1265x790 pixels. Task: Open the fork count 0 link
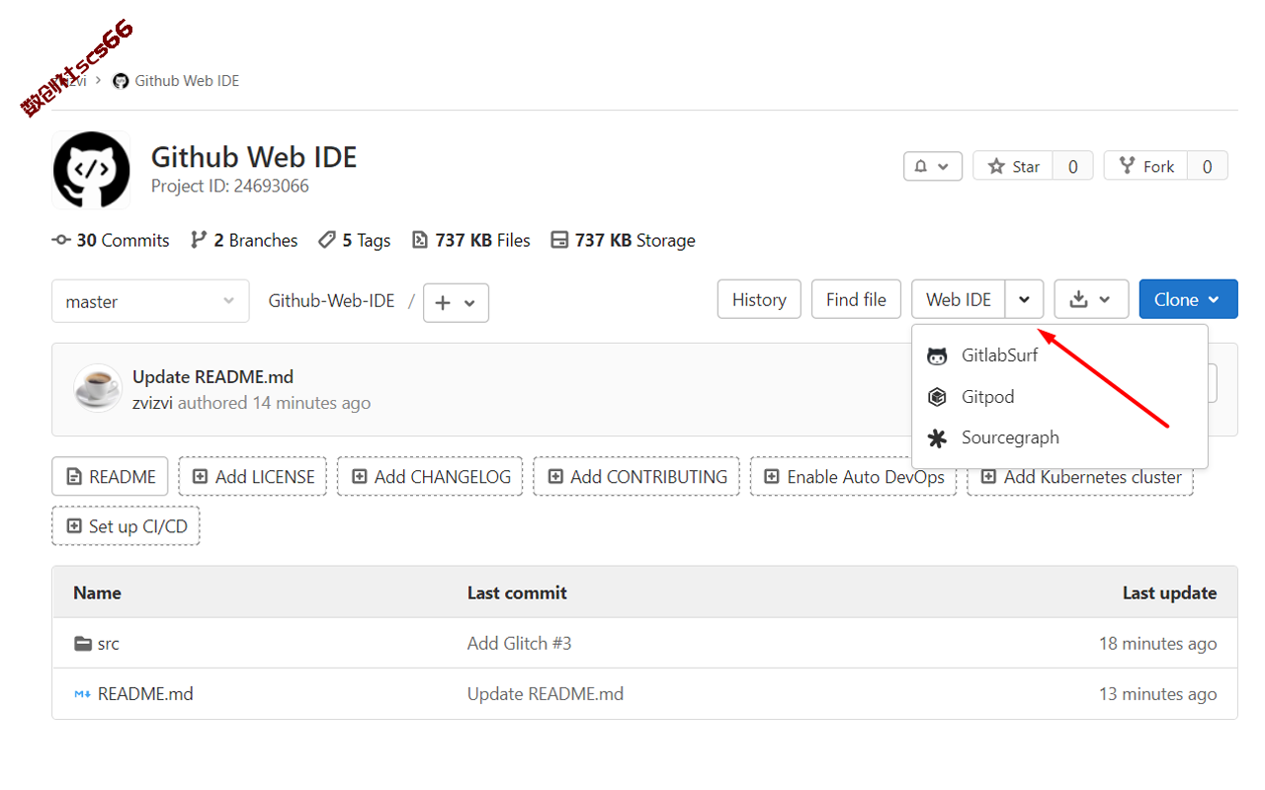click(1207, 166)
